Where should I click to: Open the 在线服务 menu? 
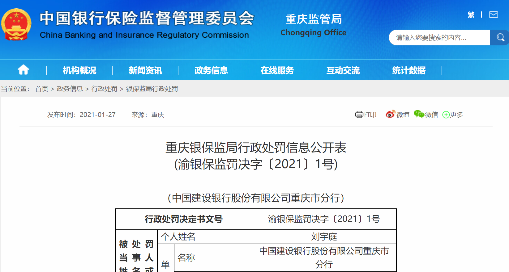(277, 70)
